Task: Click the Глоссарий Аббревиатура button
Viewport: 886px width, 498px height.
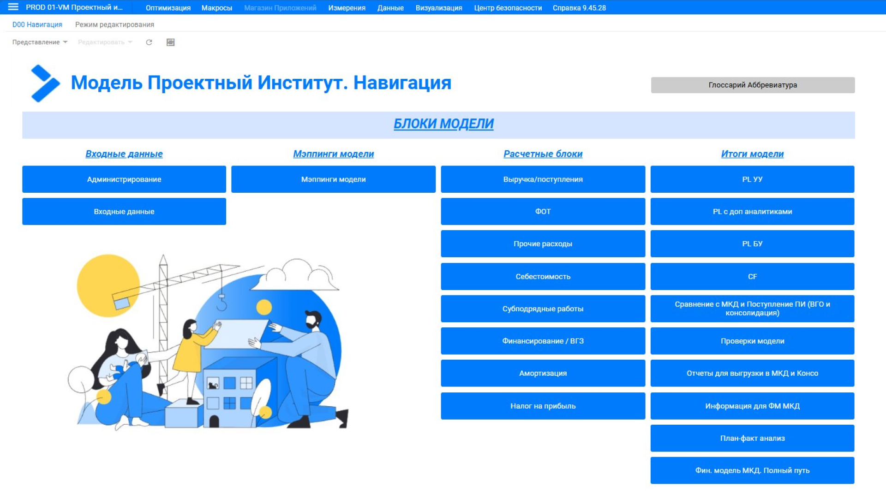Action: pos(752,85)
